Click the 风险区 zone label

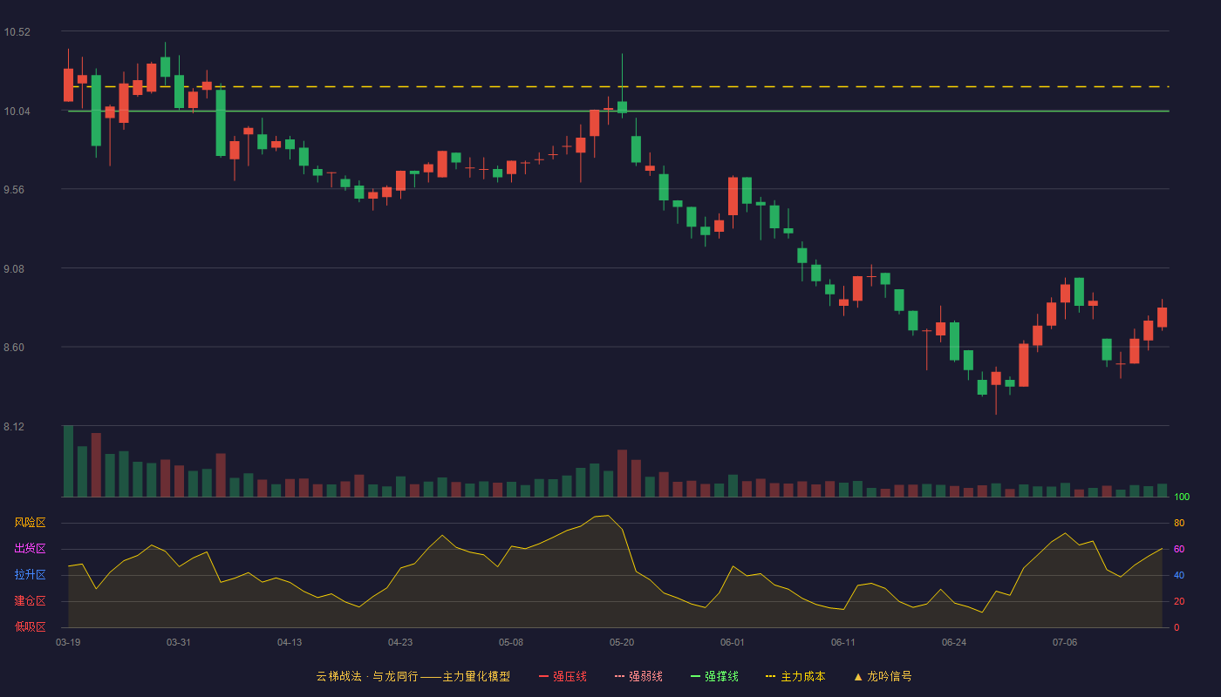pos(30,523)
